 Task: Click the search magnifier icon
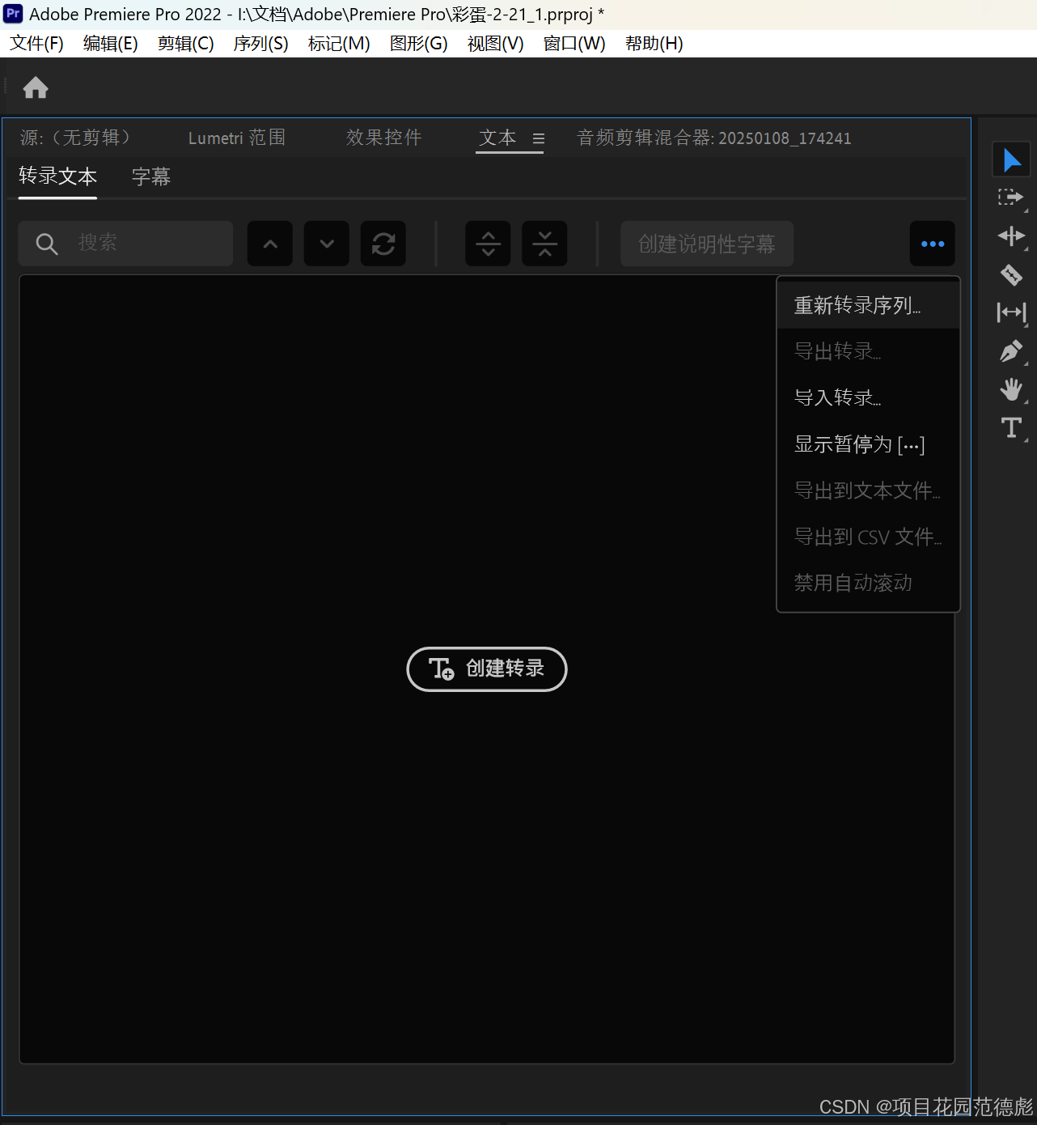pyautogui.click(x=47, y=244)
